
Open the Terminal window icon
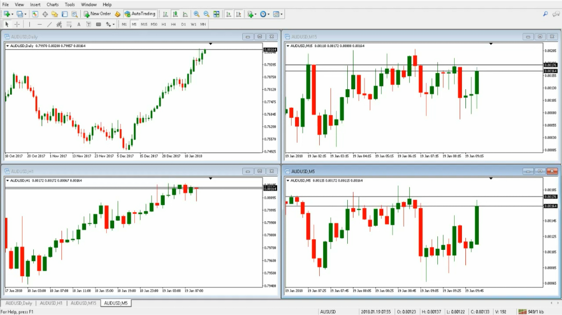(x=65, y=14)
